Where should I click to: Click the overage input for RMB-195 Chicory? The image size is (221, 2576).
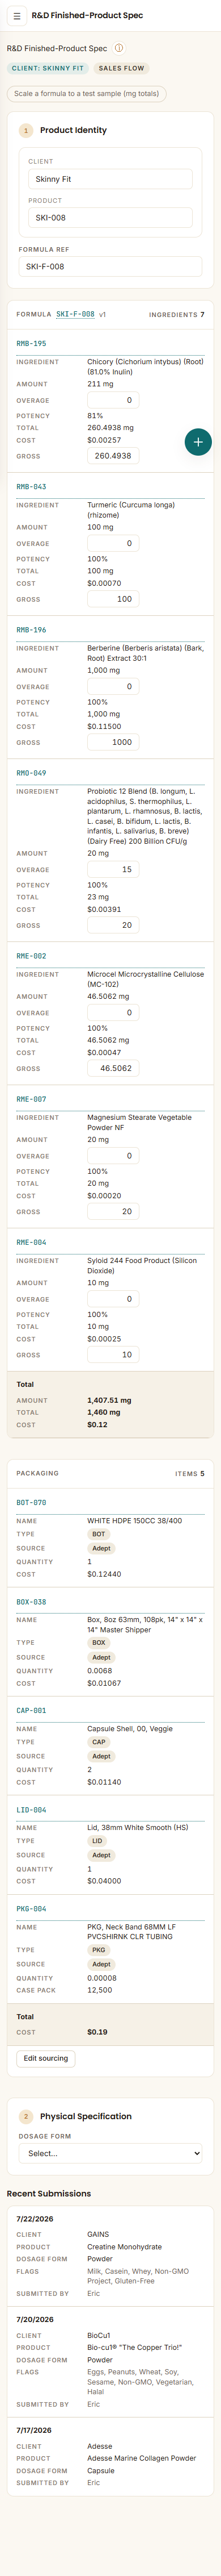(113, 400)
